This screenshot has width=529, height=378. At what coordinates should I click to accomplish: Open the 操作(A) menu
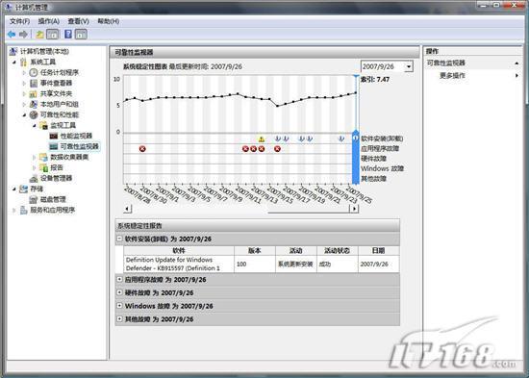coord(49,21)
